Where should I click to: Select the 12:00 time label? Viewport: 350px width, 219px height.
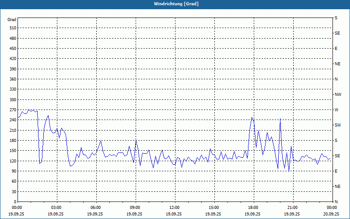click(175, 208)
